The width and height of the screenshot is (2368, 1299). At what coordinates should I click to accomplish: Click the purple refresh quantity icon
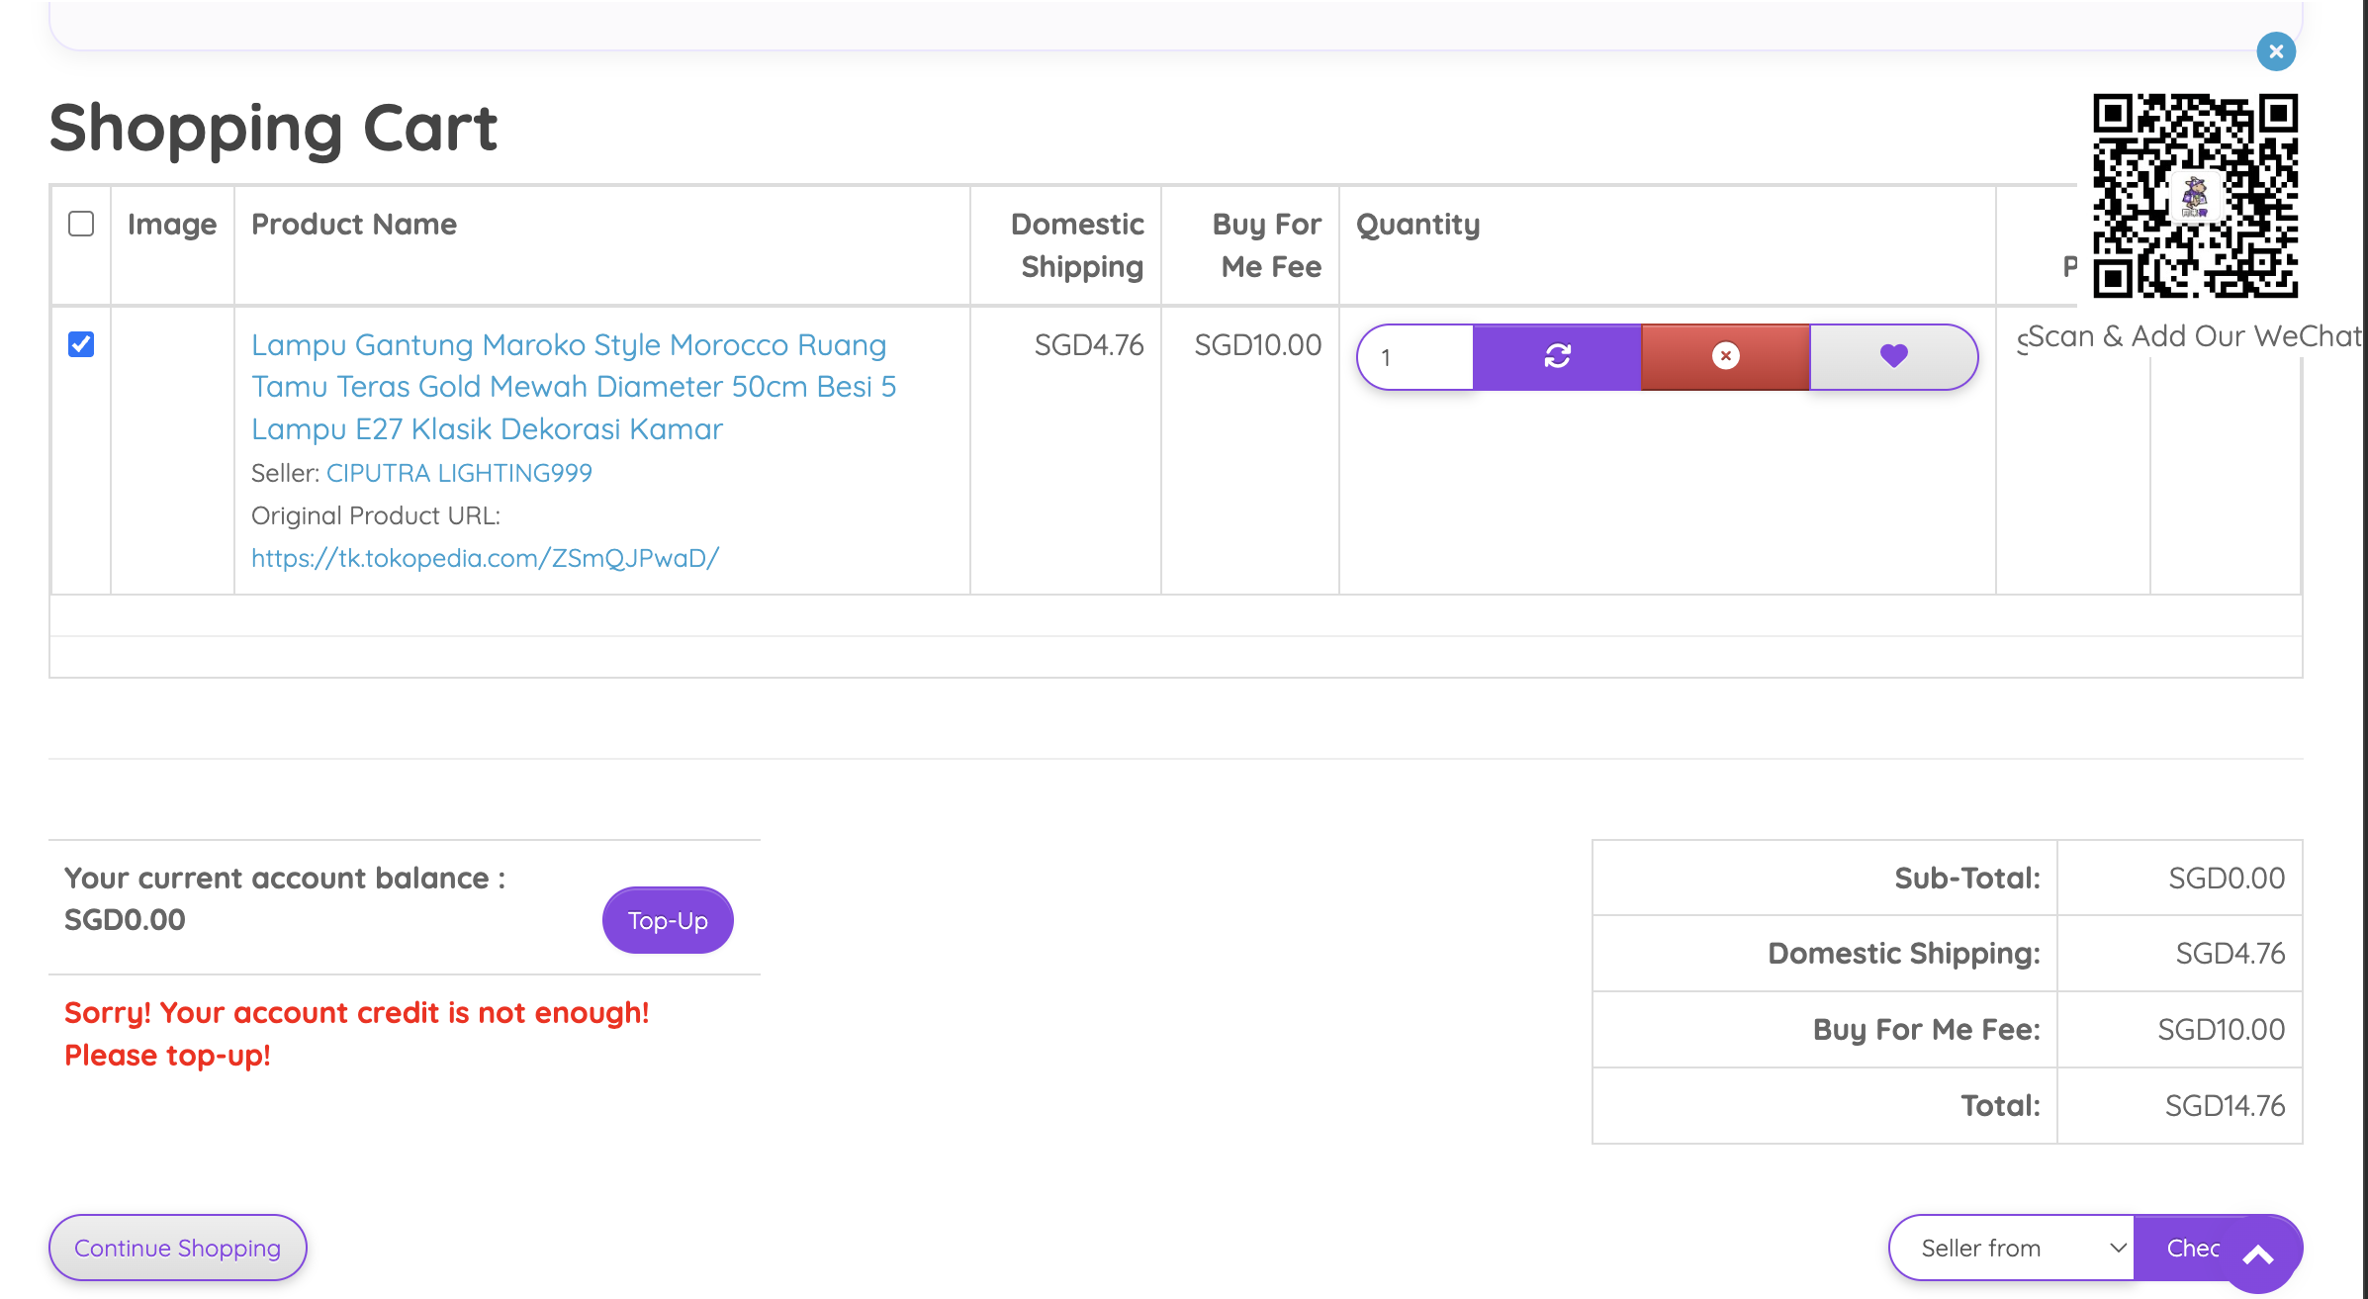point(1557,356)
